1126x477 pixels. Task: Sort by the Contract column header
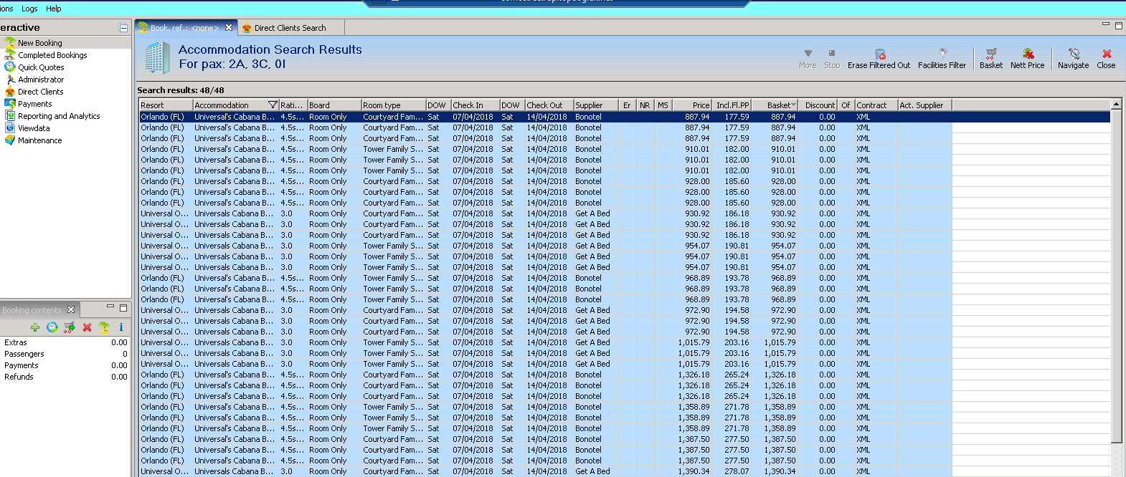(x=876, y=105)
